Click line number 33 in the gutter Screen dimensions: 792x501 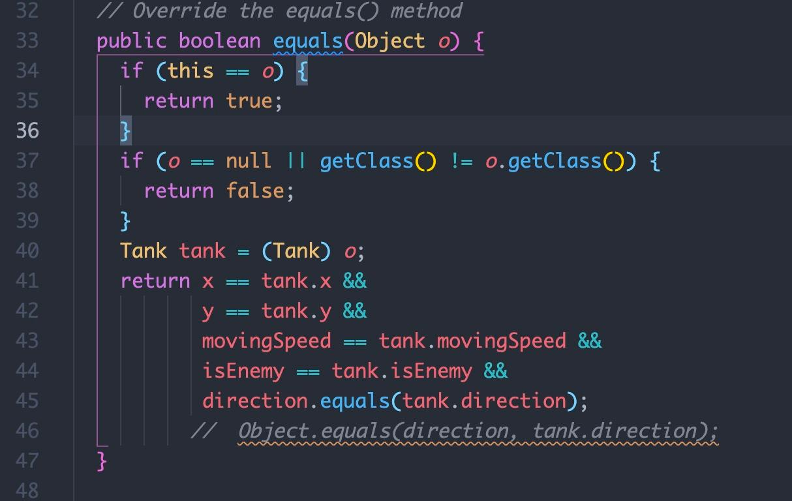click(x=28, y=40)
